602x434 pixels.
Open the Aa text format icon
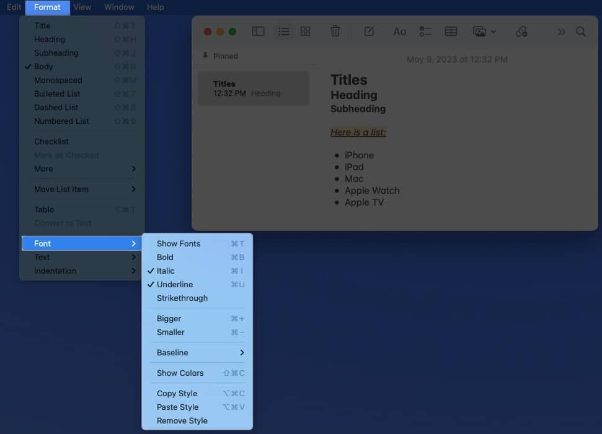pos(400,32)
